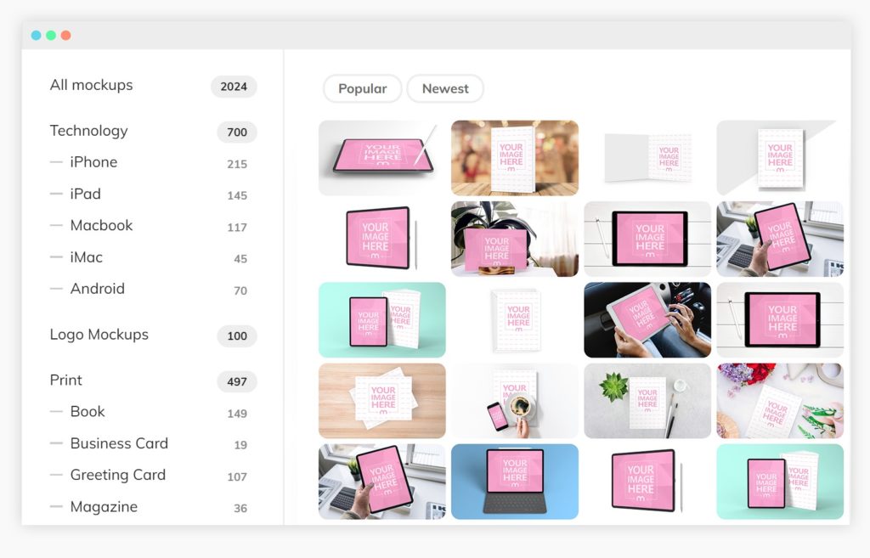Choose the iPad subcategory
The image size is (870, 558).
click(x=86, y=194)
